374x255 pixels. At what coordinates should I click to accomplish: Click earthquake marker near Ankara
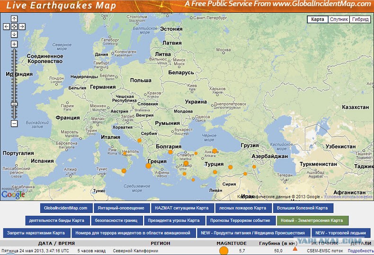click(214, 151)
